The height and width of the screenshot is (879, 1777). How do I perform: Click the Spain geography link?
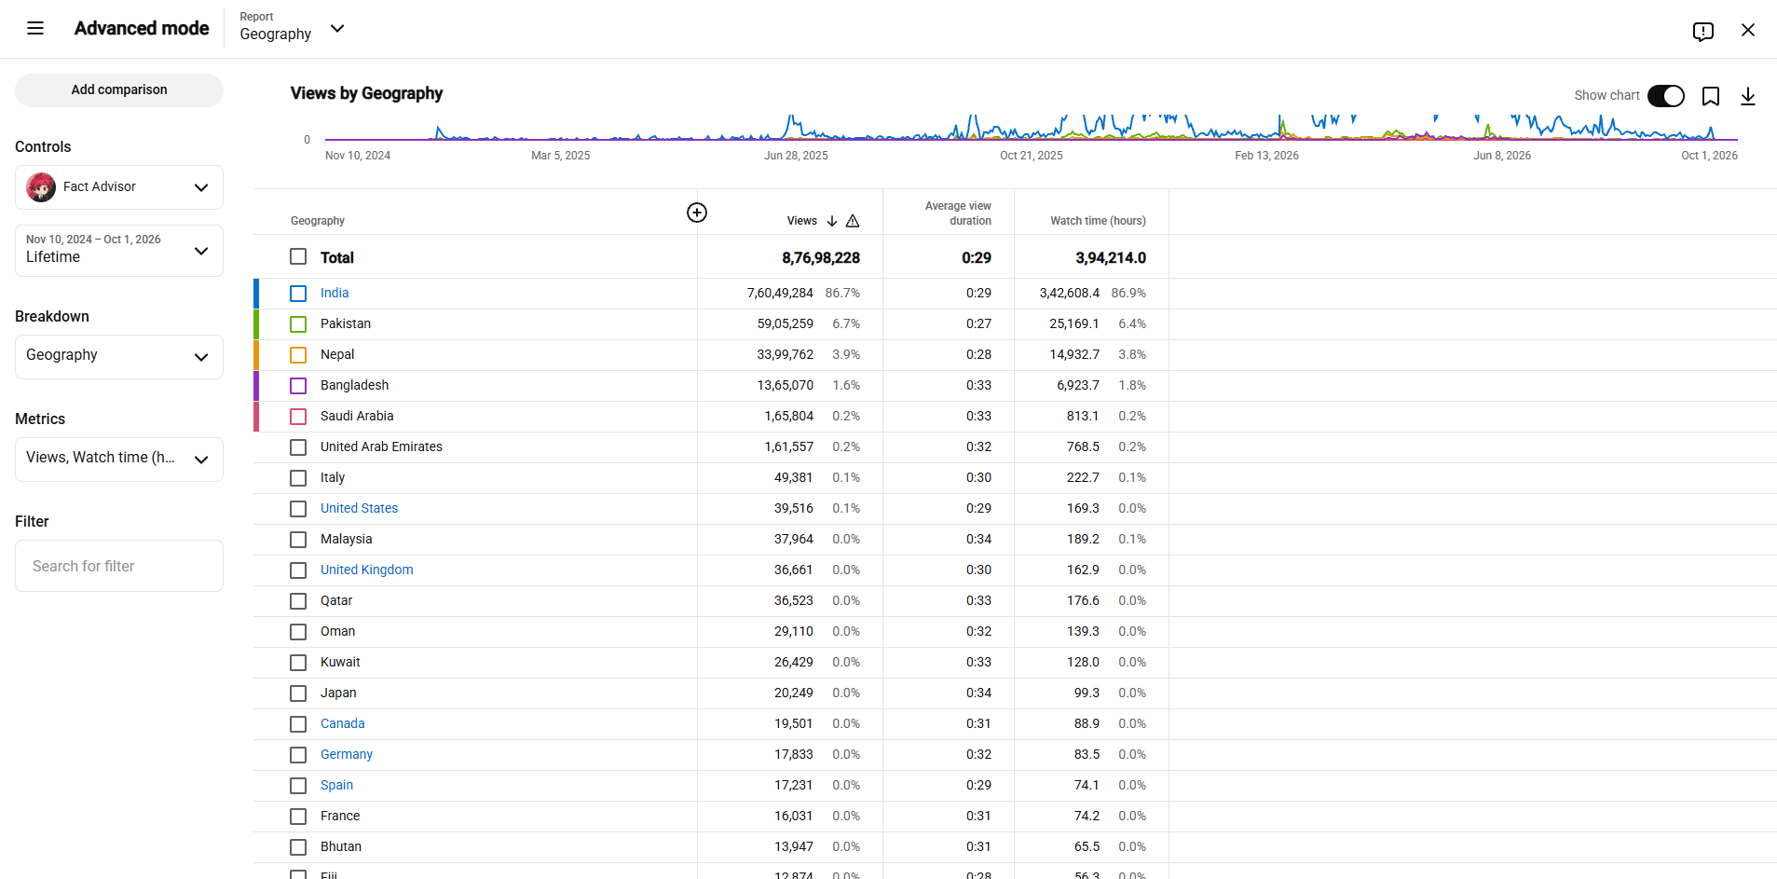pos(336,785)
